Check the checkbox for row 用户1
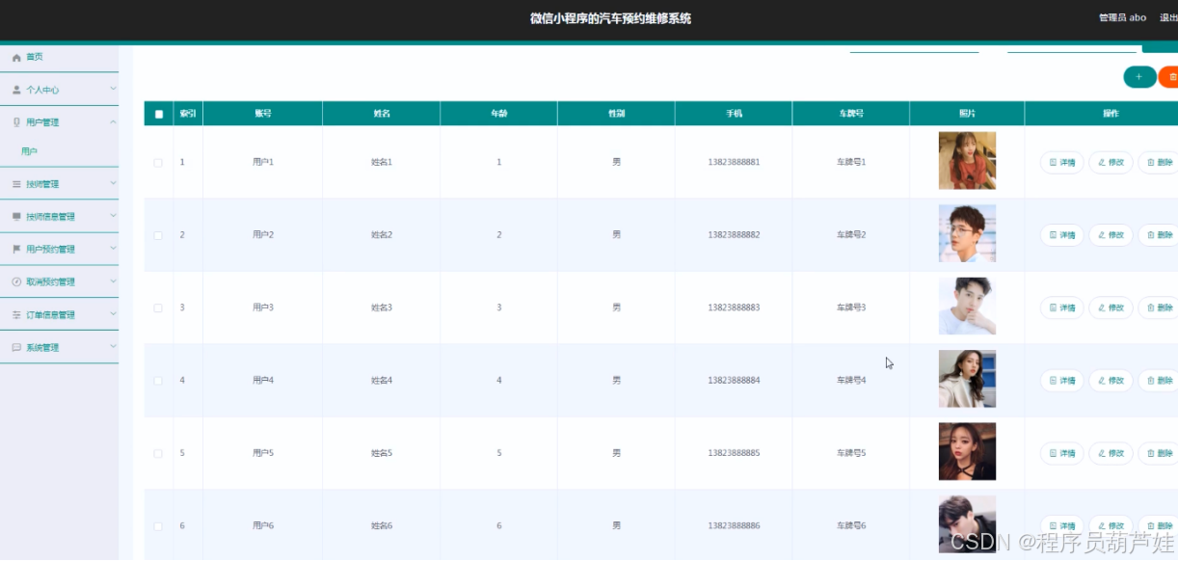 pos(158,163)
